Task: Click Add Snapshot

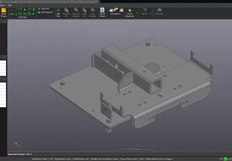Action: [x=45, y=12]
